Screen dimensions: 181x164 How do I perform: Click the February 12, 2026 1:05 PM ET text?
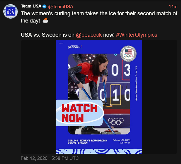click(x=123, y=141)
